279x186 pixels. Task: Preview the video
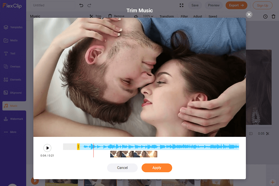click(214, 5)
